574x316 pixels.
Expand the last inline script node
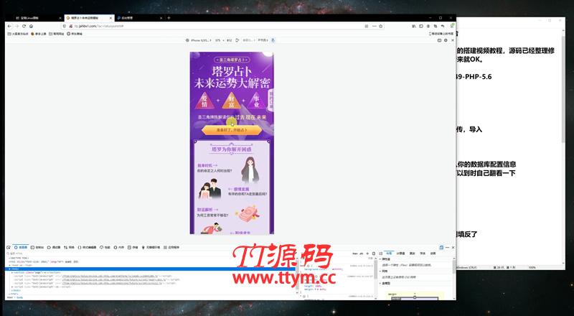pyautogui.click(x=12, y=287)
